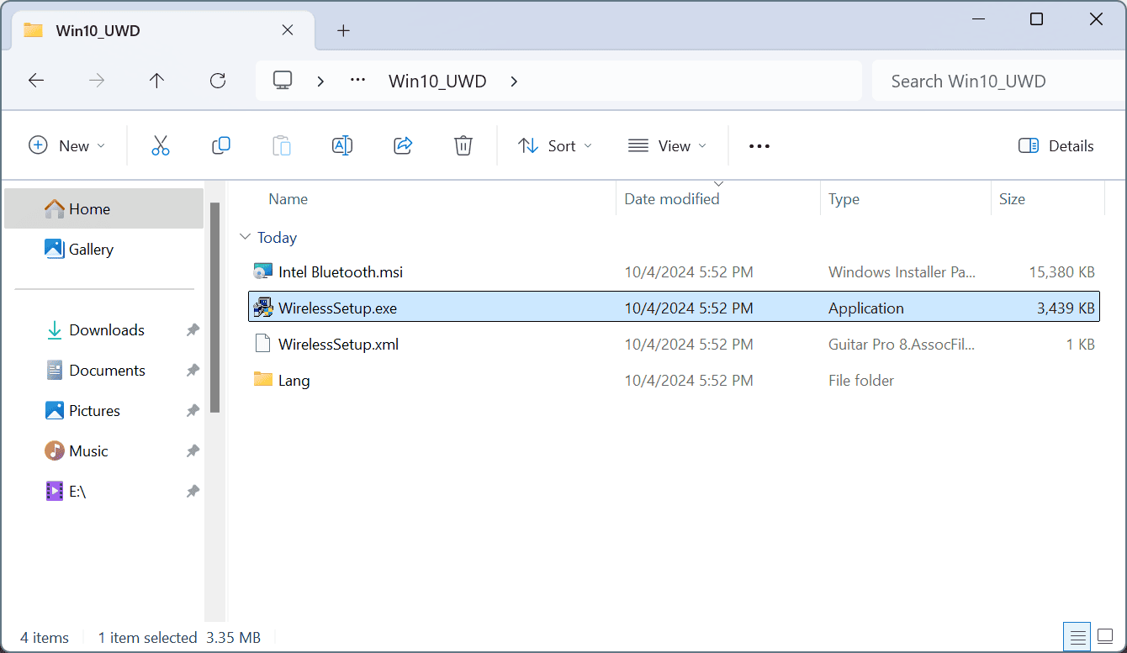Screen dimensions: 1127x653
Task: Expand chevron after Win10_UWD breadcrumb
Action: click(x=514, y=81)
